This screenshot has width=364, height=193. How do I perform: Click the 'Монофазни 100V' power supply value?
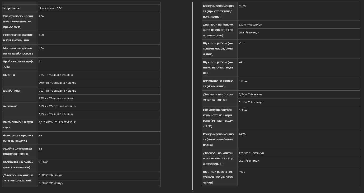click(50, 8)
